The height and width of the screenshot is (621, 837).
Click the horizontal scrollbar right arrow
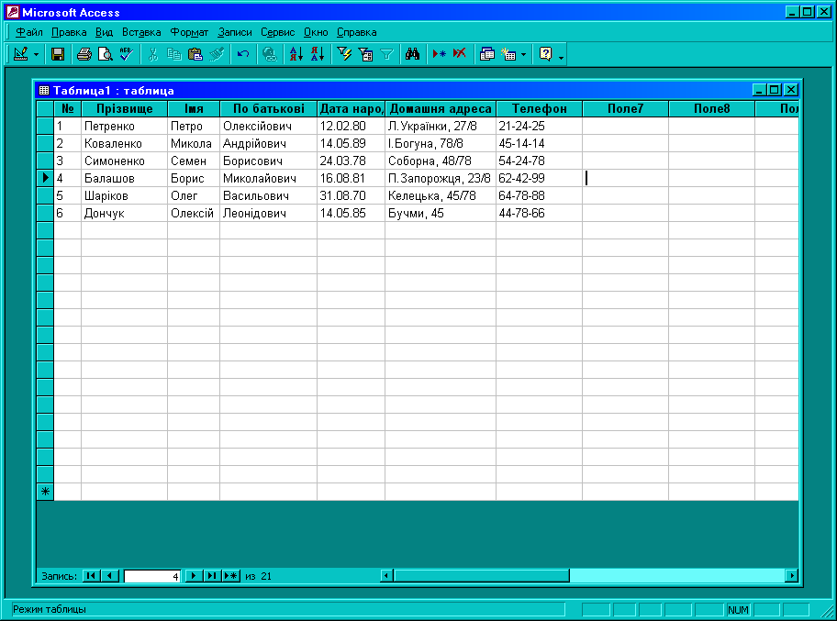[x=792, y=576]
